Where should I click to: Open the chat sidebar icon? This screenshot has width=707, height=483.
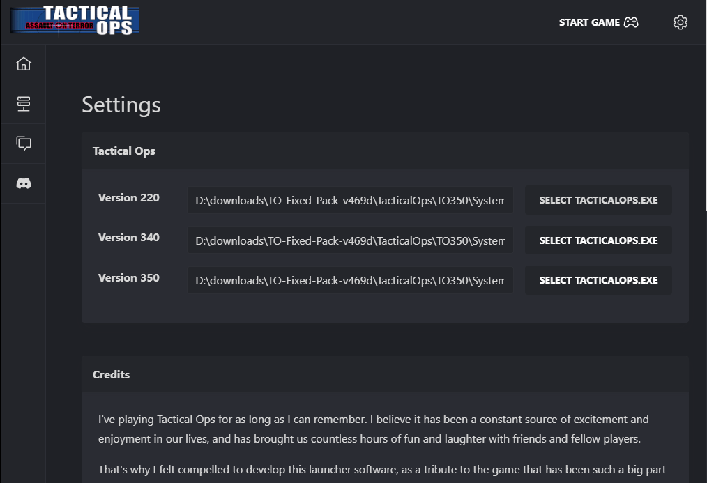click(x=24, y=144)
